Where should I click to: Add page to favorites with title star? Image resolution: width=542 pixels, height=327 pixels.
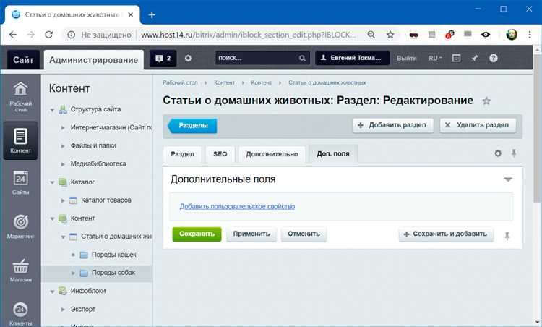486,101
